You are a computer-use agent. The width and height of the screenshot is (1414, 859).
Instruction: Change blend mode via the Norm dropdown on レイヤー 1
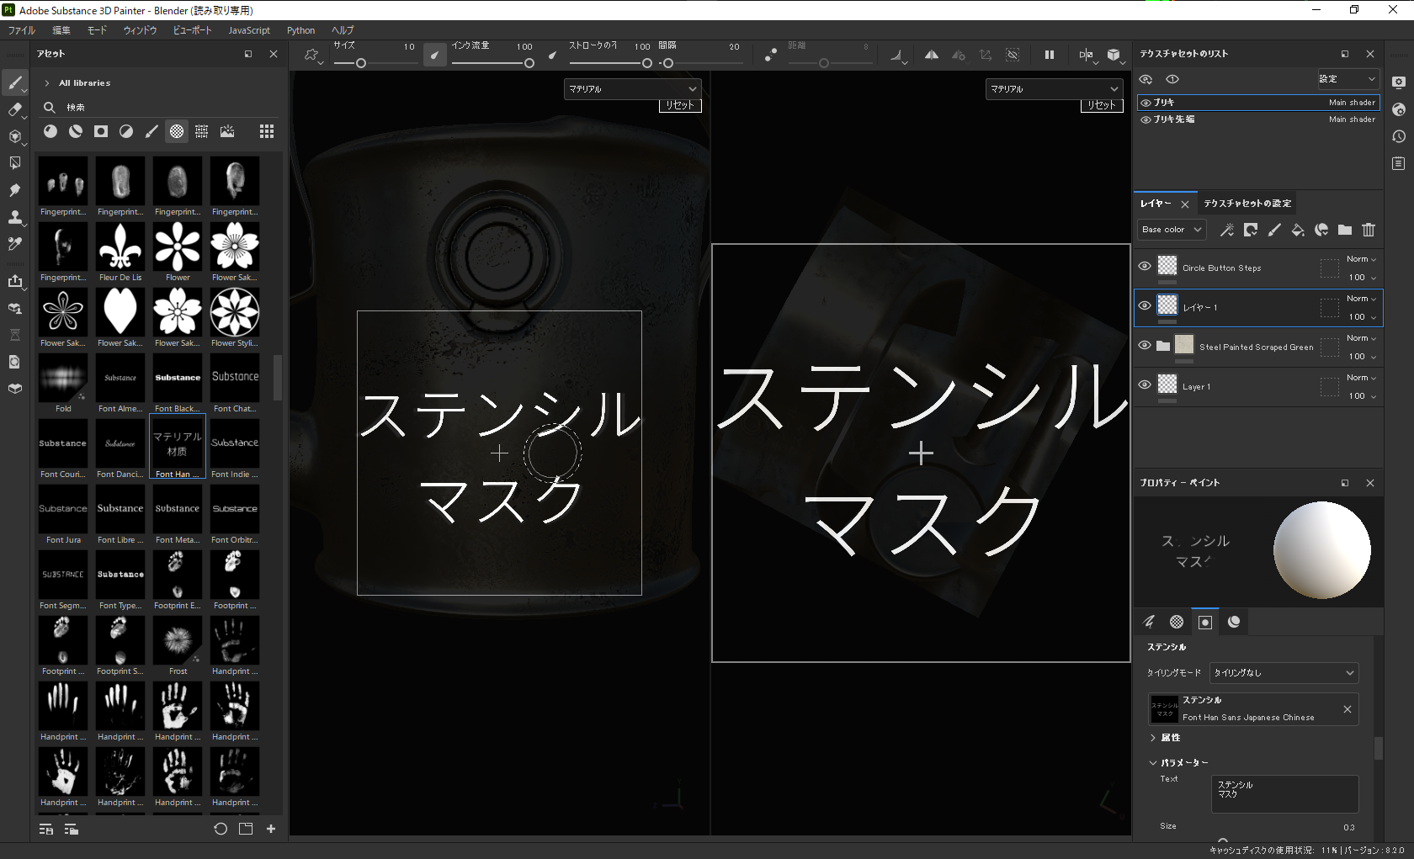[1361, 298]
